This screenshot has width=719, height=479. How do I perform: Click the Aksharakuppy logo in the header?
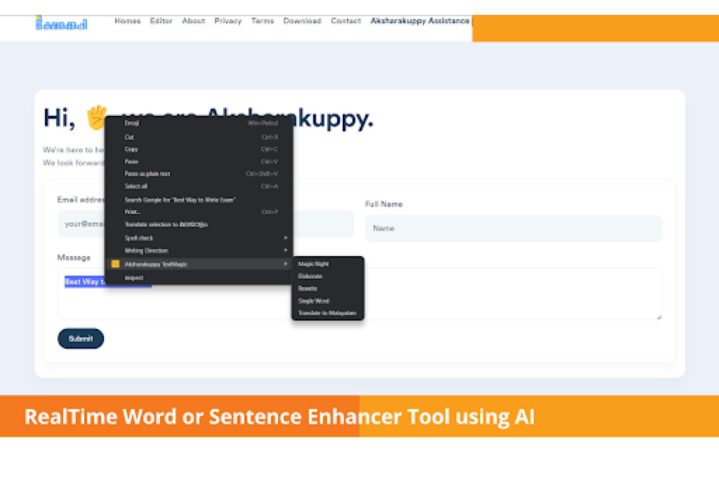click(x=61, y=23)
